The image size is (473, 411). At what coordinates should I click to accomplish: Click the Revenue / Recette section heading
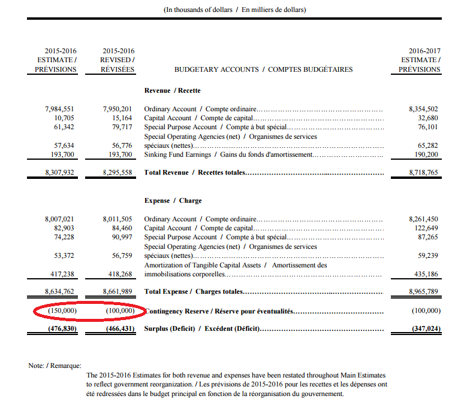(172, 90)
